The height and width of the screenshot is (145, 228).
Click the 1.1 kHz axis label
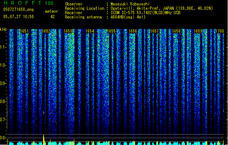3,47
